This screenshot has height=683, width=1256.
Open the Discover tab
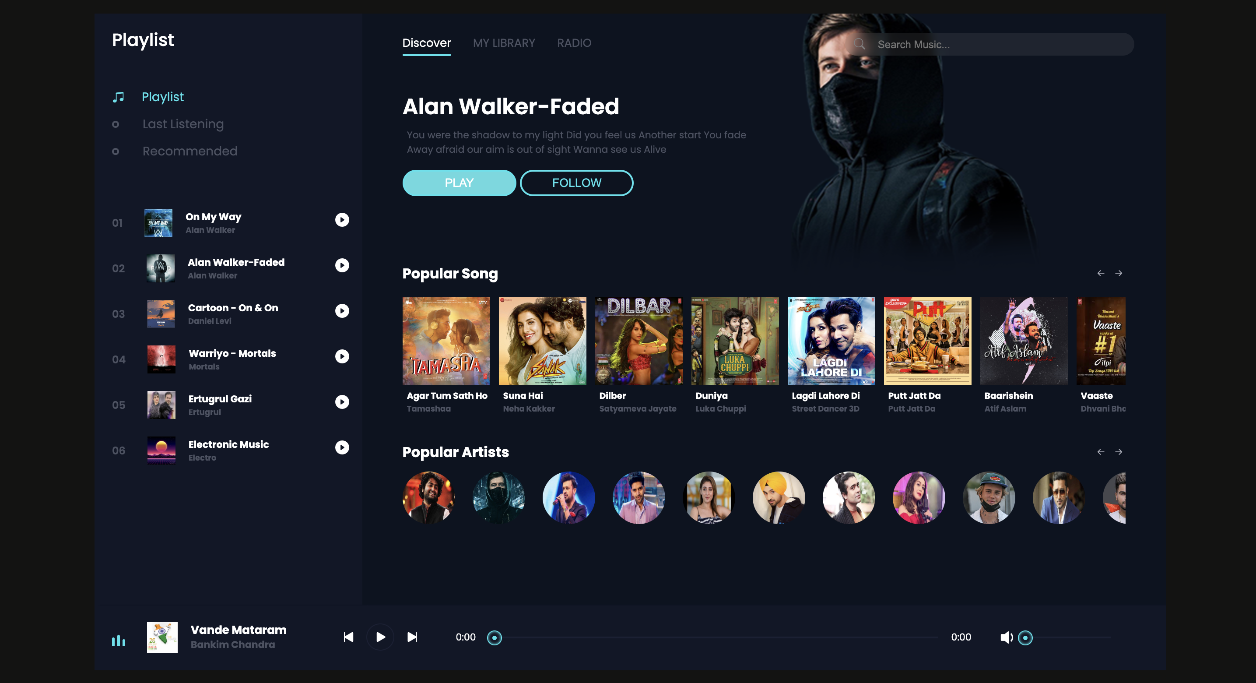pos(427,43)
